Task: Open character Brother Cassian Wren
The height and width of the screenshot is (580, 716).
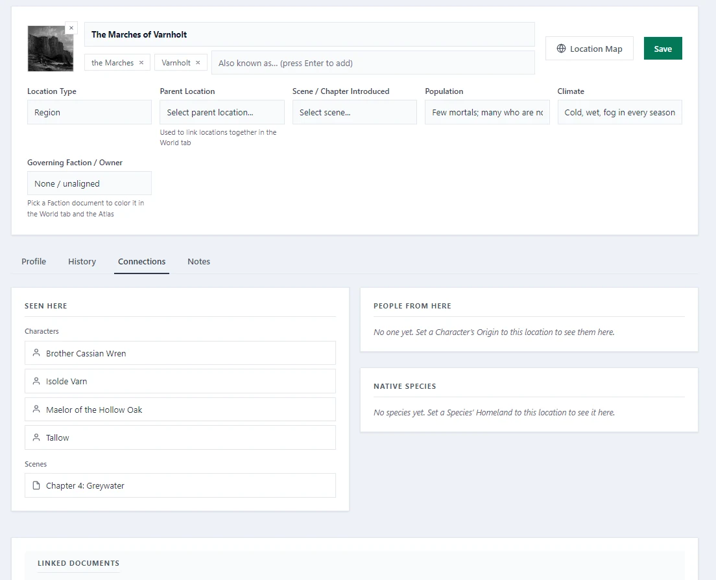Action: [x=180, y=353]
